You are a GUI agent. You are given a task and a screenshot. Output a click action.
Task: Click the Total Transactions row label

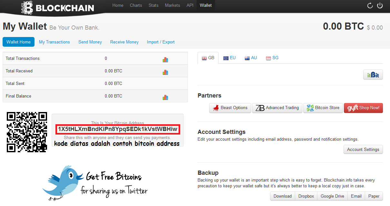[x=23, y=58]
